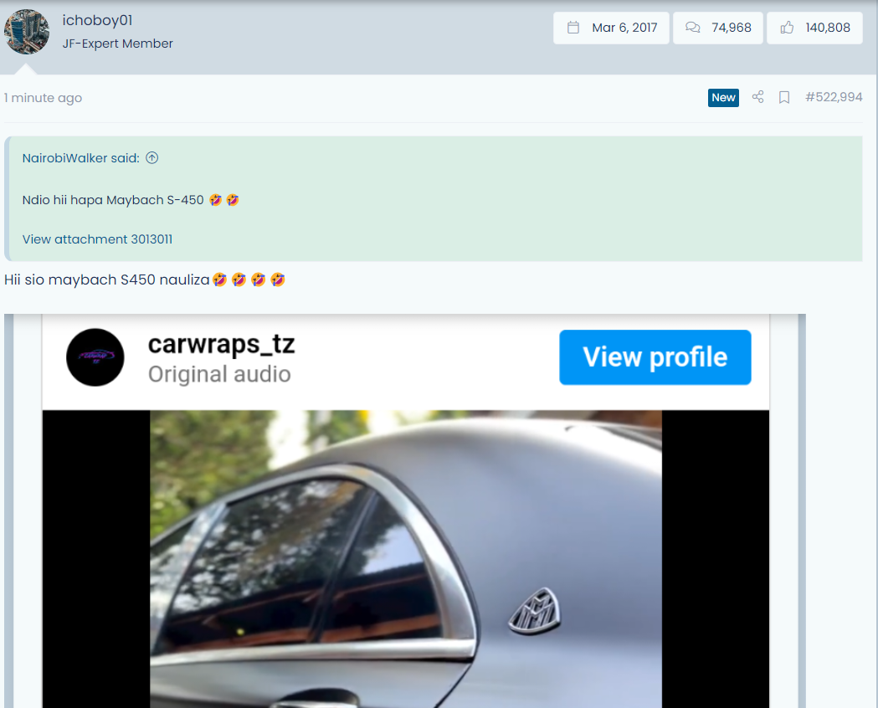Image resolution: width=878 pixels, height=708 pixels.
Task: Click the messages speech bubble icon
Action: coord(693,28)
